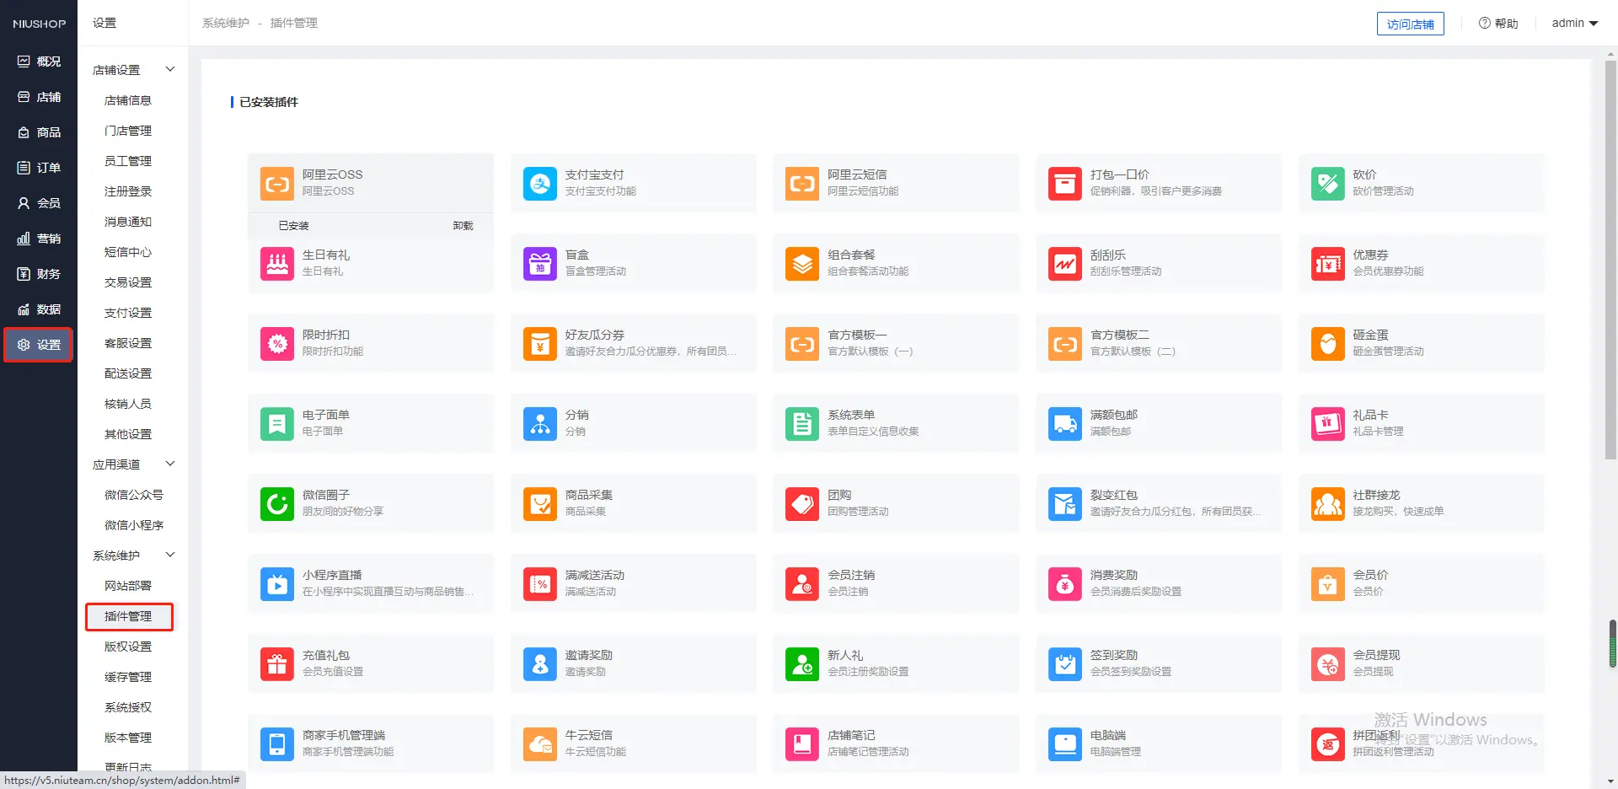Open the recharge gift pack (充值礼包) icon
This screenshot has height=789, width=1618.
click(x=276, y=663)
